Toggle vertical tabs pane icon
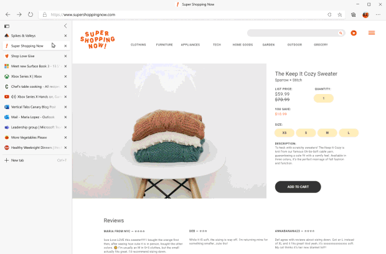 click(x=7, y=26)
